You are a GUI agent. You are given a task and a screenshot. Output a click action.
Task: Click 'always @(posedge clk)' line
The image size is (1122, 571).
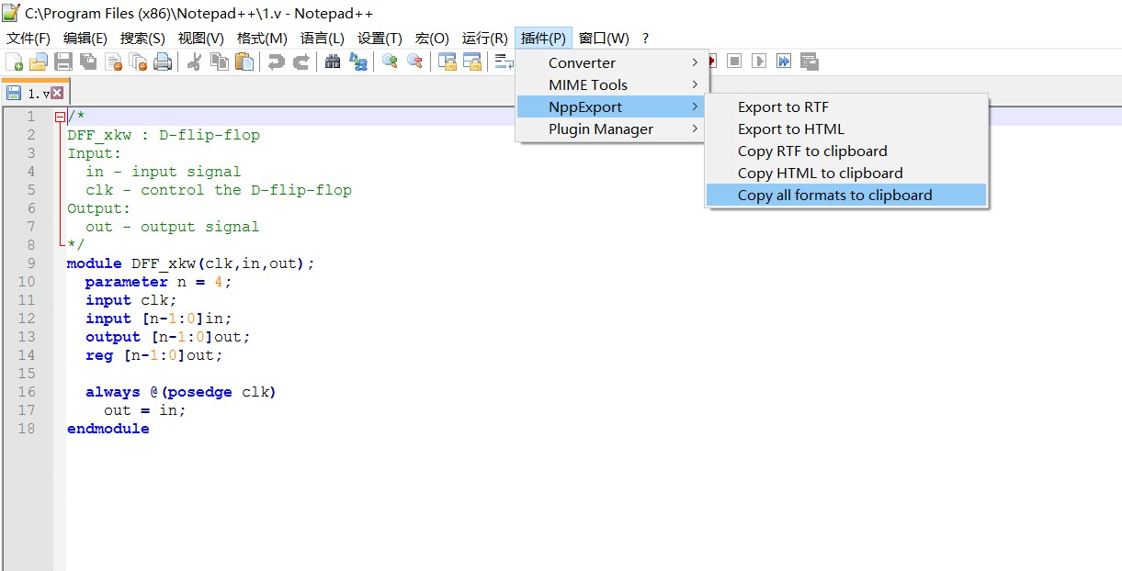tap(181, 392)
